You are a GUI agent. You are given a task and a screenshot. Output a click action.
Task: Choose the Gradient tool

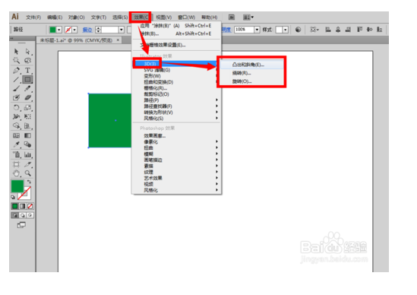[x=27, y=135]
